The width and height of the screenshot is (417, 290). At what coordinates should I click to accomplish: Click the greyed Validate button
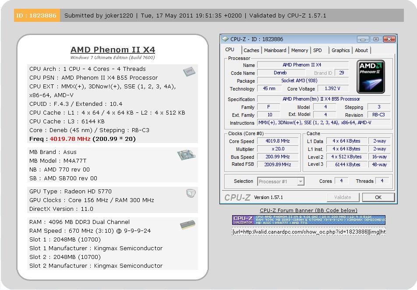(343, 197)
